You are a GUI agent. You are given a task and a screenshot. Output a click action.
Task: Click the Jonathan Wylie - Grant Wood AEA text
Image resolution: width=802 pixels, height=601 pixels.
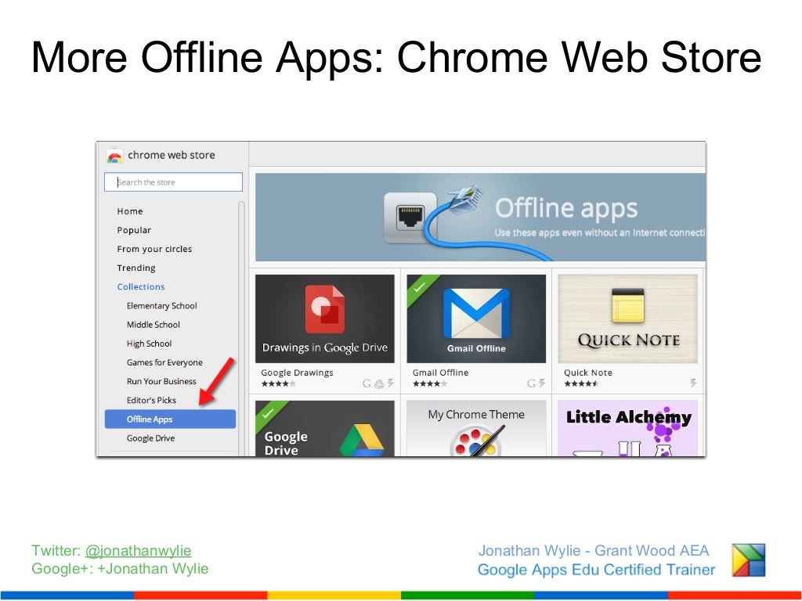[x=594, y=550]
